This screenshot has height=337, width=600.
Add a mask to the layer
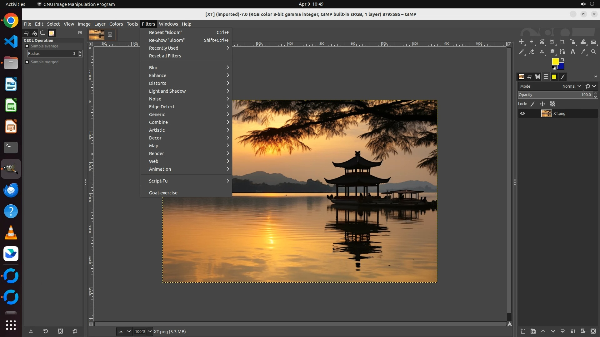pyautogui.click(x=583, y=331)
